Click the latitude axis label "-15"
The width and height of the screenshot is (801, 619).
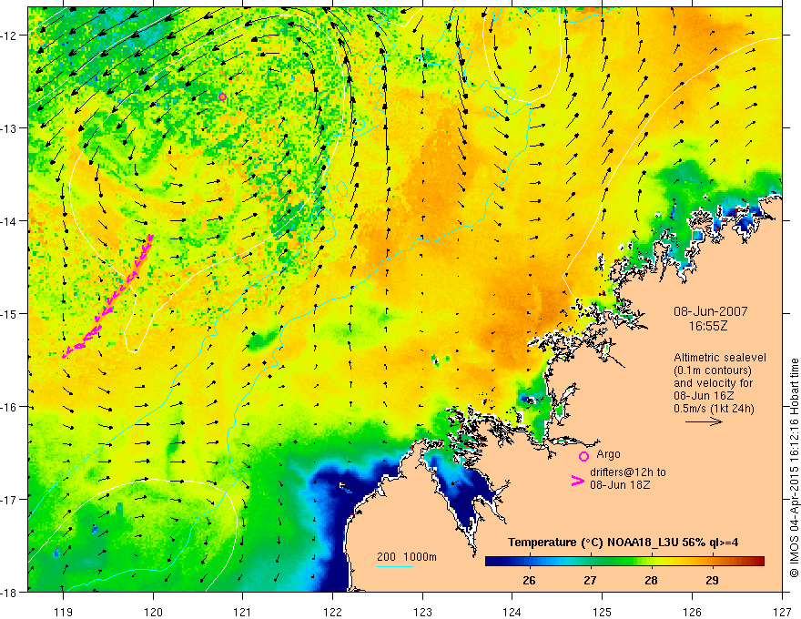[x=10, y=314]
